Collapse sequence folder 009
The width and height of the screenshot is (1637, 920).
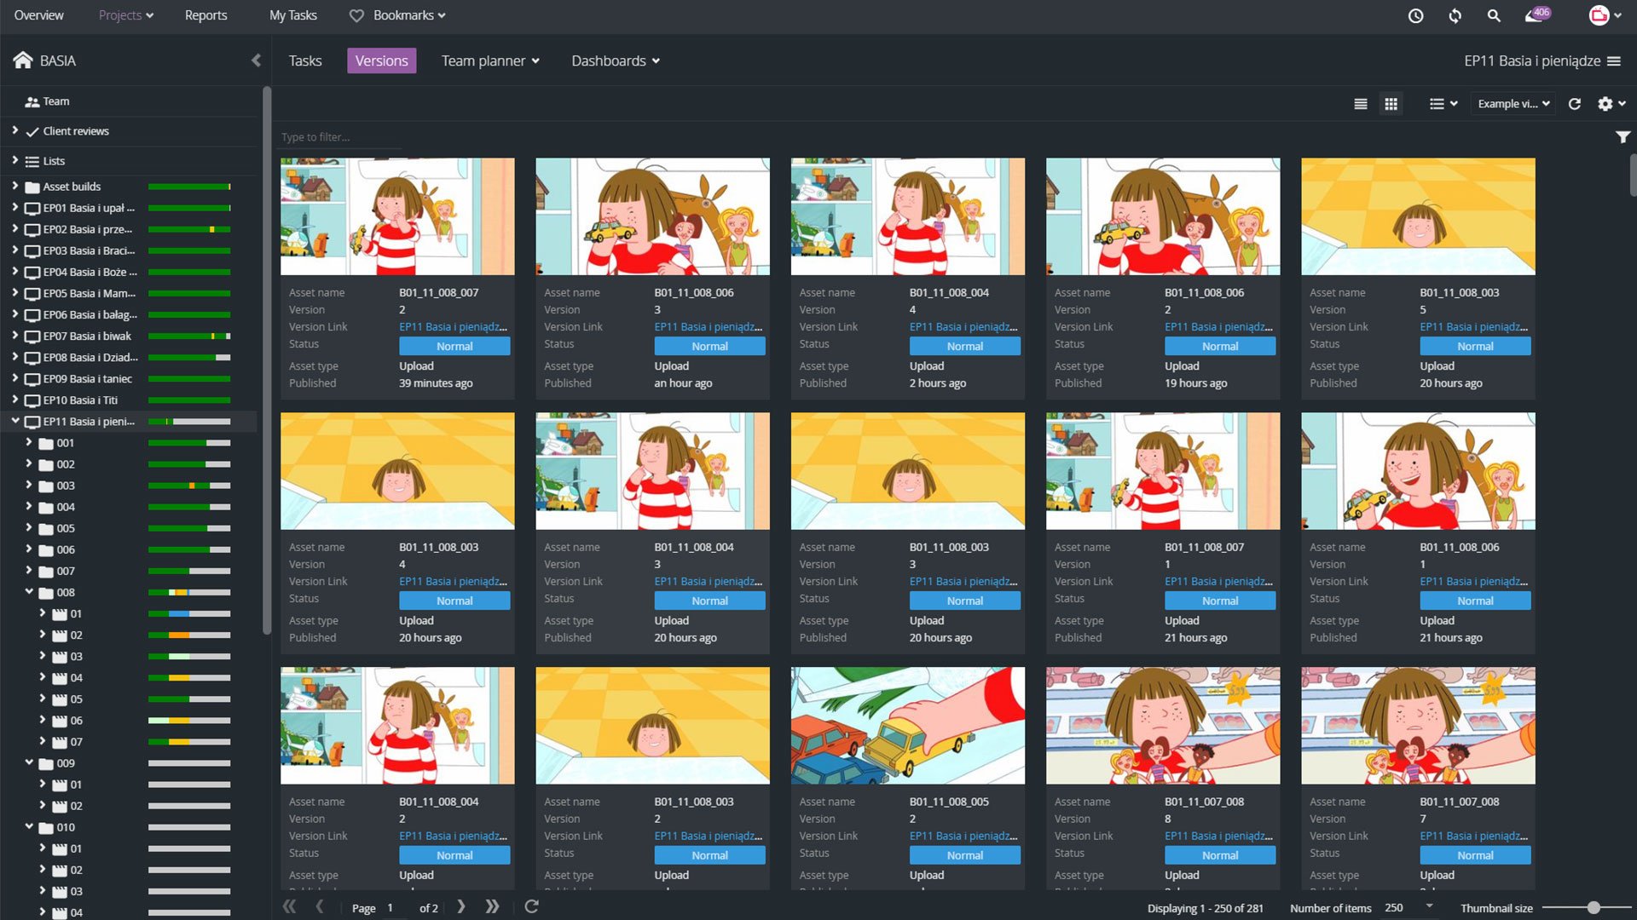tap(29, 762)
